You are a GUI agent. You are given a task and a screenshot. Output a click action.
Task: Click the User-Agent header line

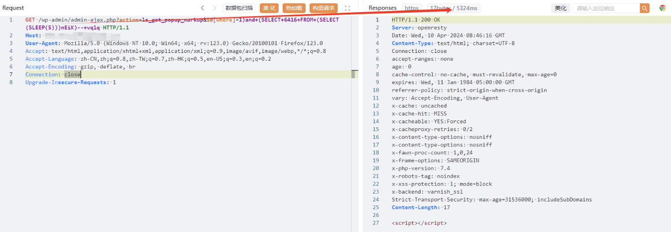[x=174, y=43]
